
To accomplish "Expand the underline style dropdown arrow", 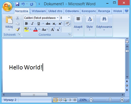I will (x=43, y=24).
